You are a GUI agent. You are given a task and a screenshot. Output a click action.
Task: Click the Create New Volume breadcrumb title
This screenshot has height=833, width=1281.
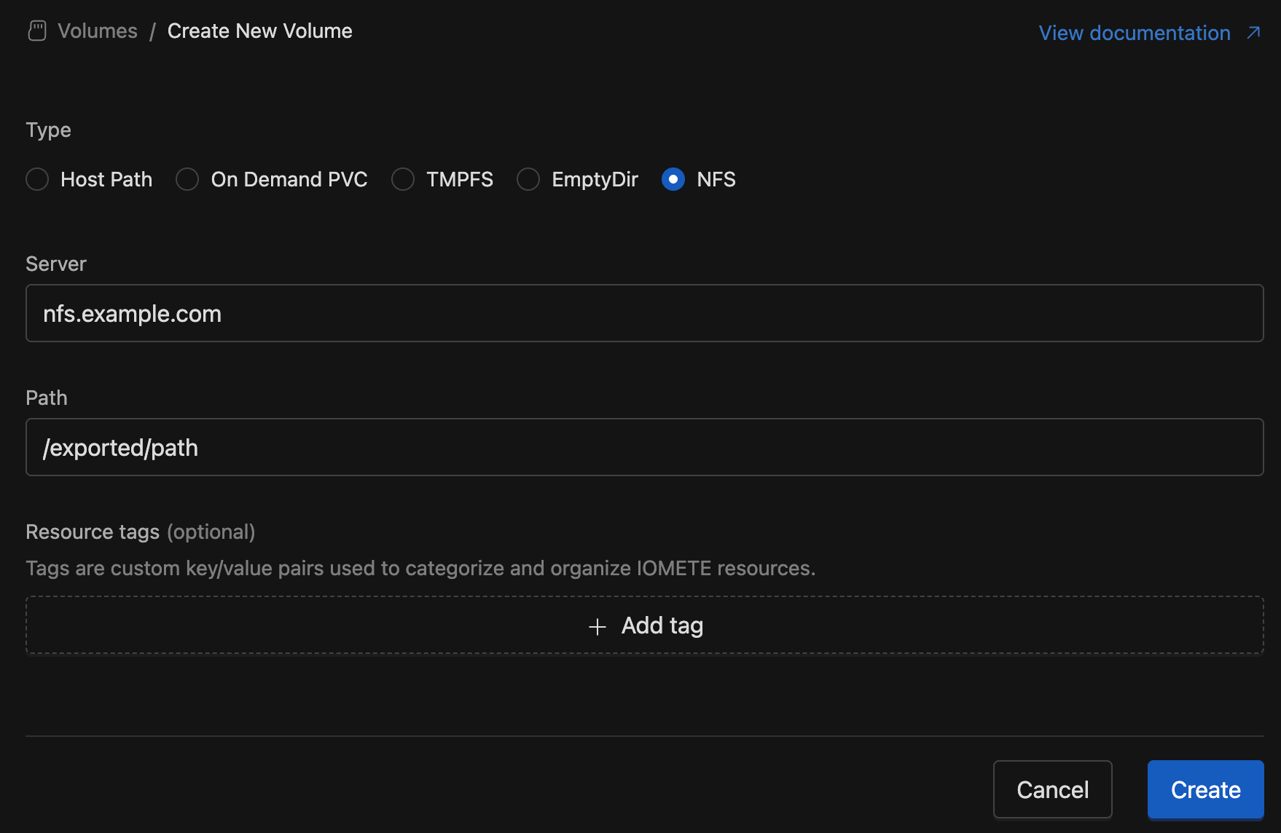click(259, 31)
